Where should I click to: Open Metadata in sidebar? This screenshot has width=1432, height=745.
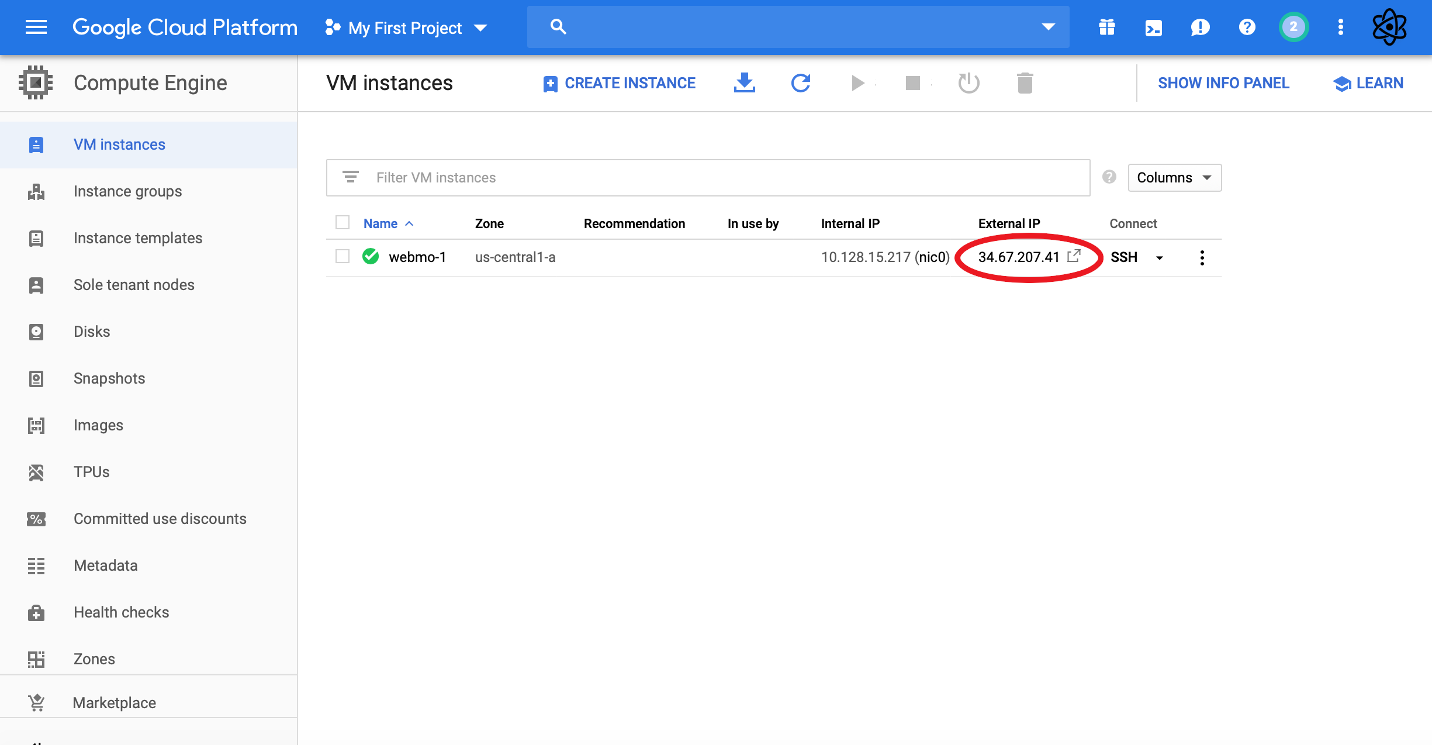(148, 565)
